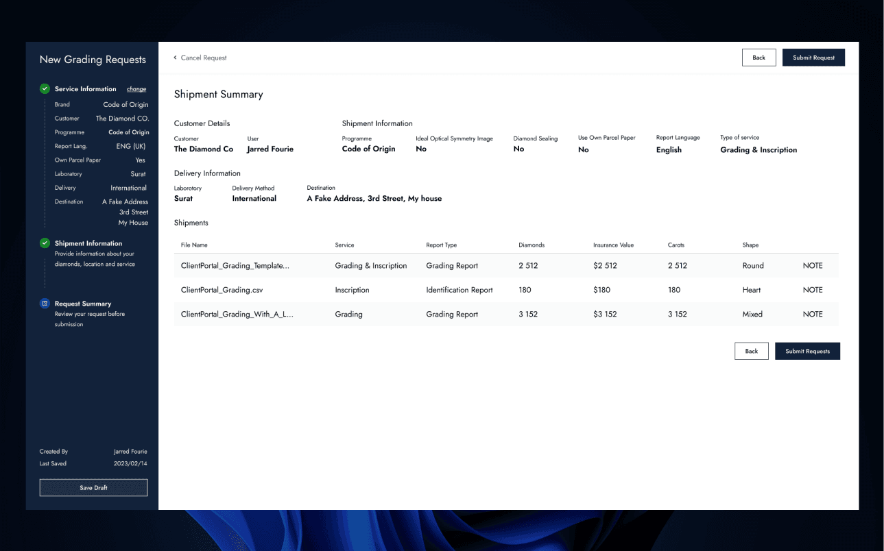Screen dimensions: 884x551
Task: Click the Diamonds count 180
Action: coord(525,290)
